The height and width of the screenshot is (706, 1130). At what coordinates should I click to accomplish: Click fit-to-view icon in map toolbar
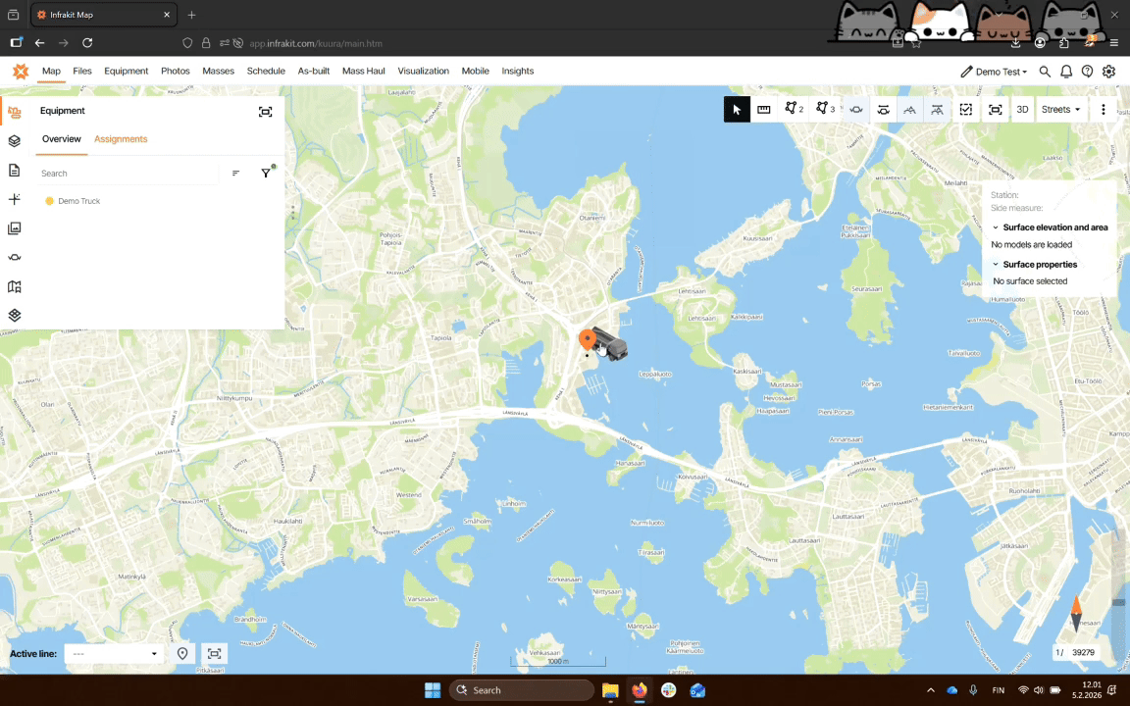996,110
